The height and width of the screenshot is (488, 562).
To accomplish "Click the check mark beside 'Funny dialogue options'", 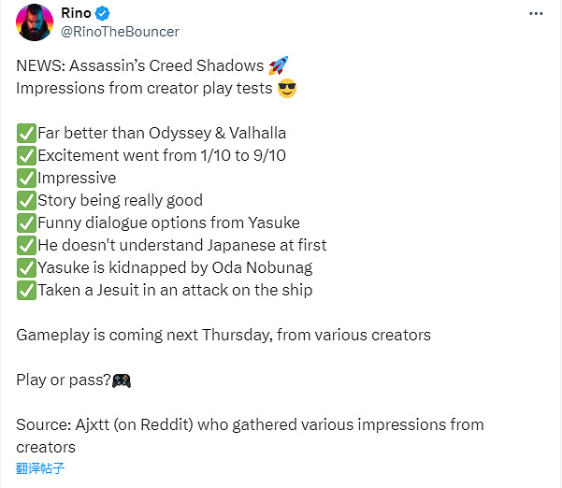I will (x=26, y=222).
